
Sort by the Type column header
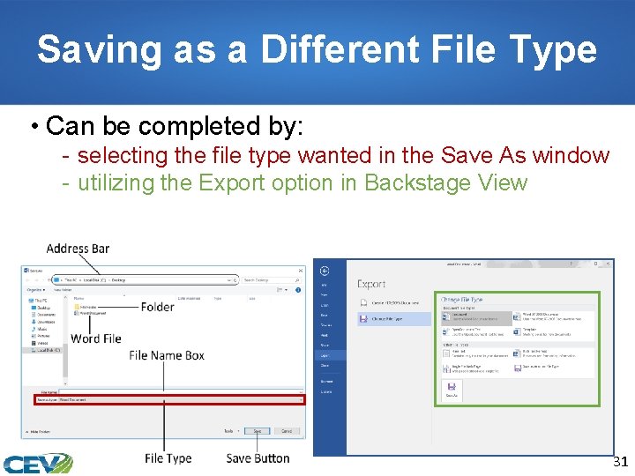tap(218, 298)
